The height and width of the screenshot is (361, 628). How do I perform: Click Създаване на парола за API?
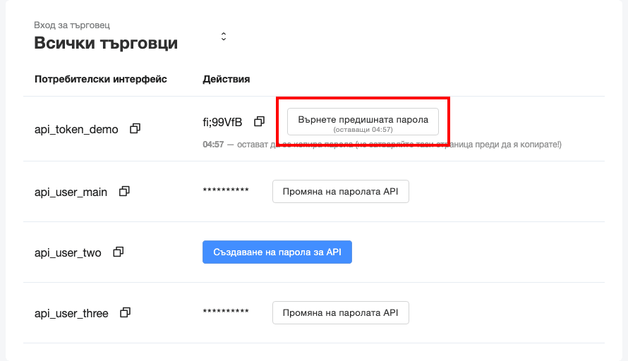coord(277,252)
